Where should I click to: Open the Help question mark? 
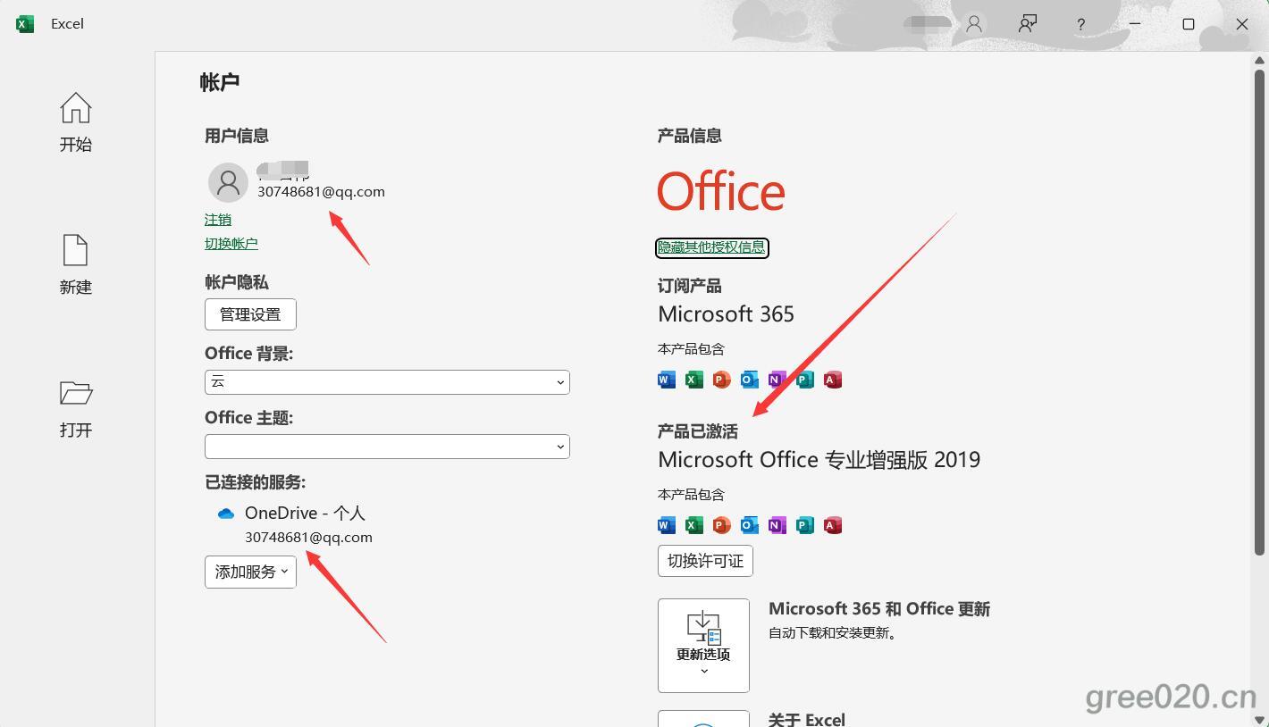(x=1081, y=24)
